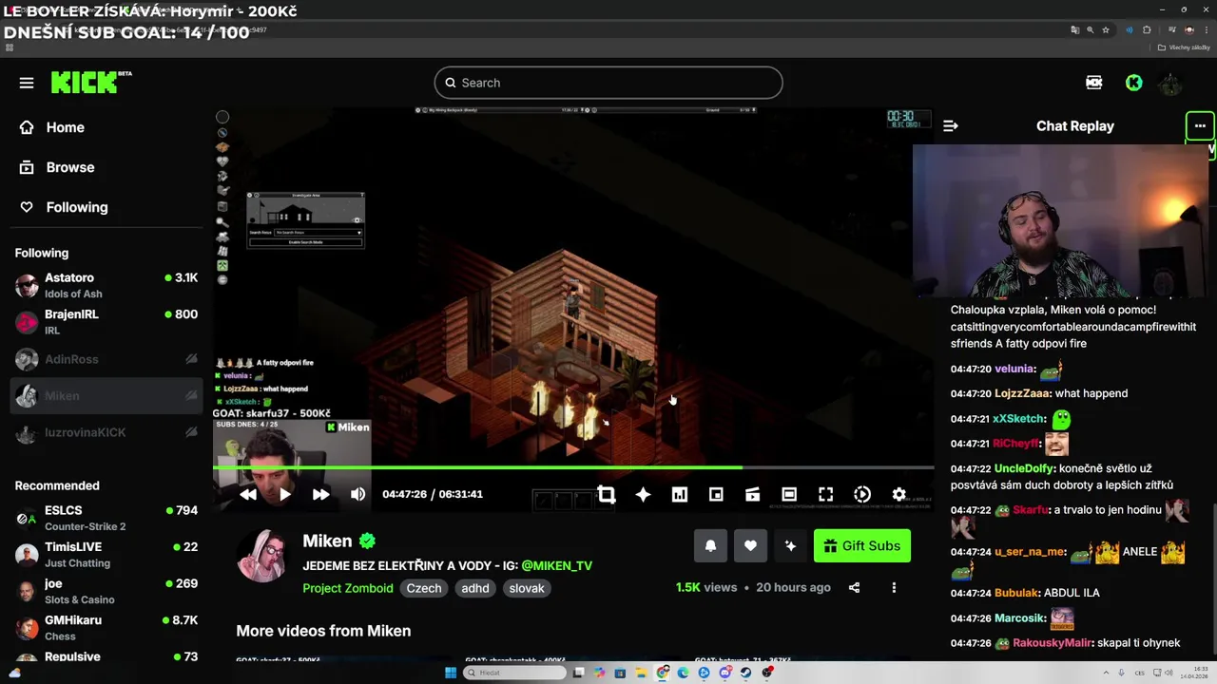Open the video's three-dot options menu
1217x684 pixels.
point(894,588)
